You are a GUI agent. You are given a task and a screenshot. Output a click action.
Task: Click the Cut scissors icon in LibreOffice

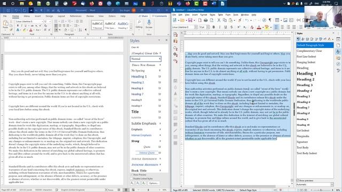(219, 20)
